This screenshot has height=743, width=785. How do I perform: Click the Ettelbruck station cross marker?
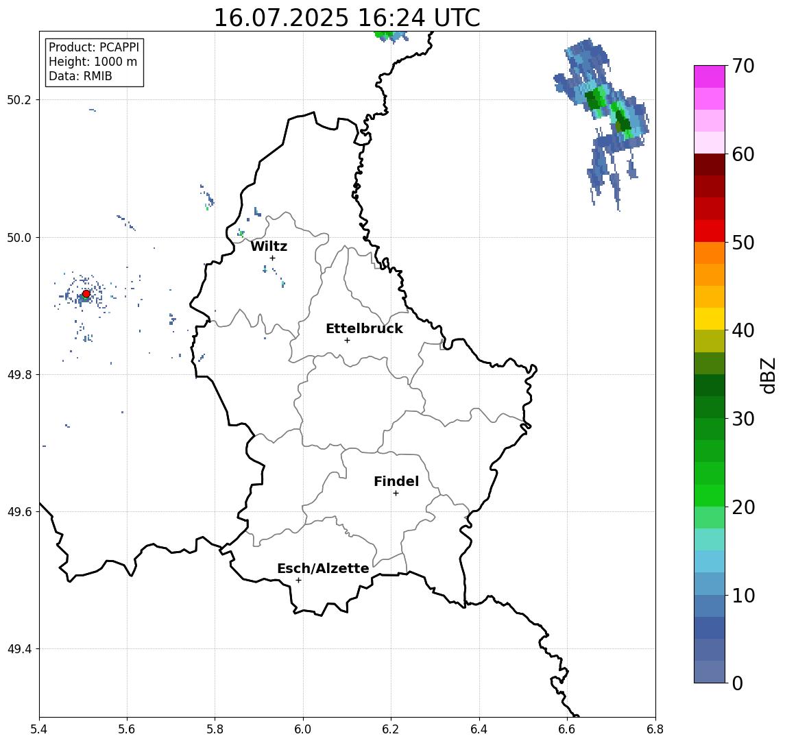347,341
